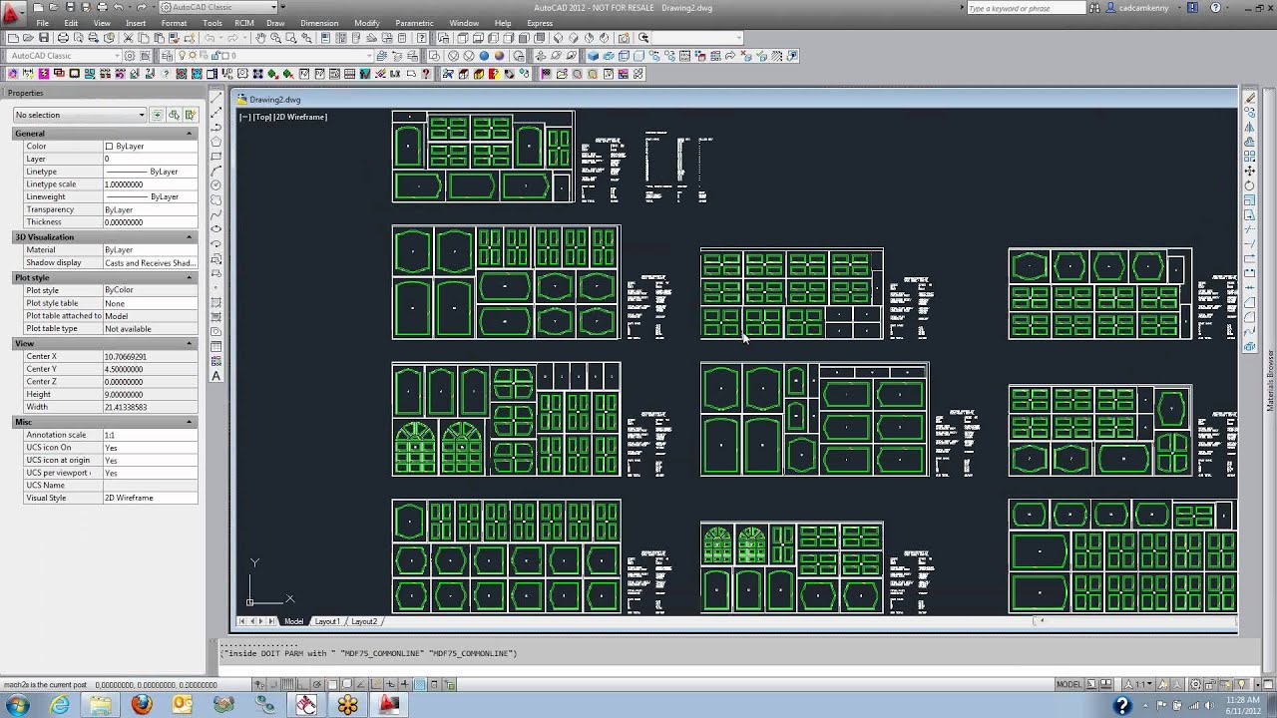Select the Revision Cloud tool
This screenshot has width=1277, height=718.
click(x=216, y=199)
